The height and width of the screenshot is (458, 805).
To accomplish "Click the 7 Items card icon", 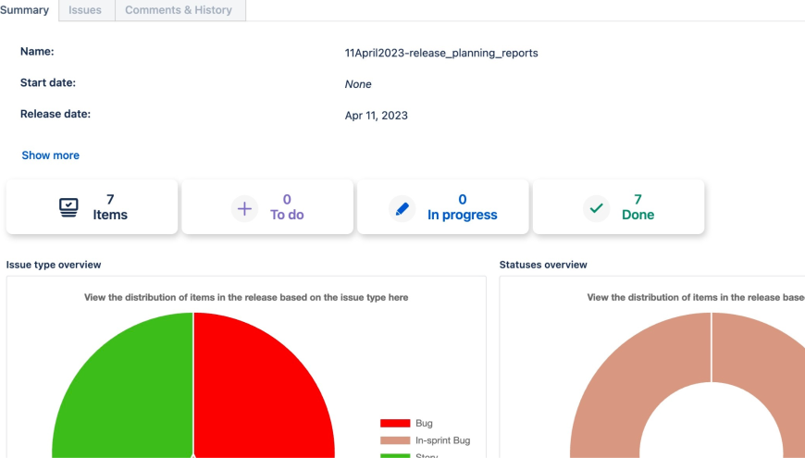I will [68, 207].
